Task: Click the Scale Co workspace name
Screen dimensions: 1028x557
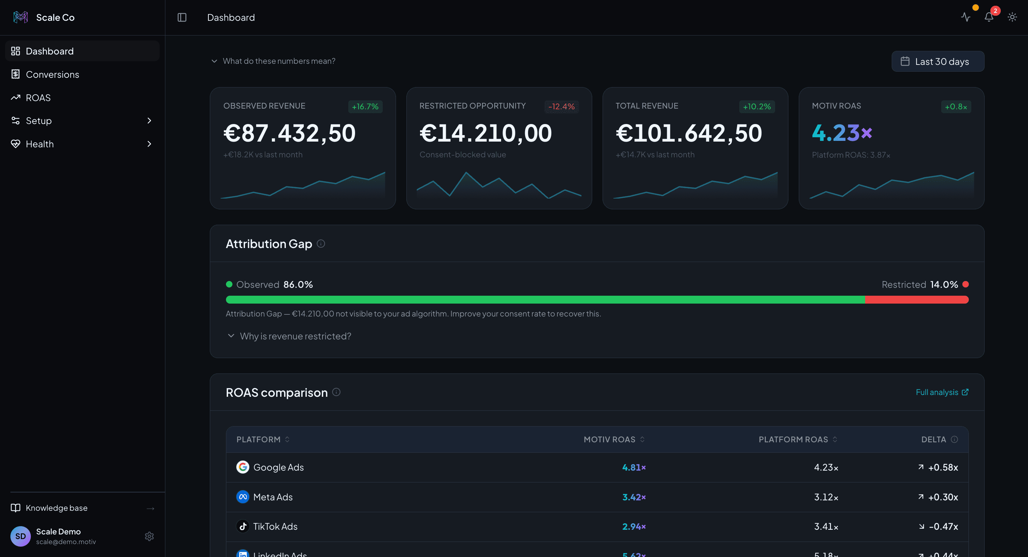Action: [x=56, y=18]
